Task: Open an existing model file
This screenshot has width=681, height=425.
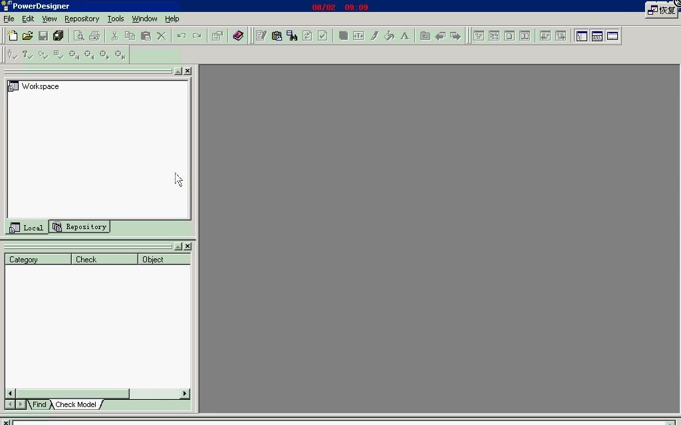Action: coord(28,35)
